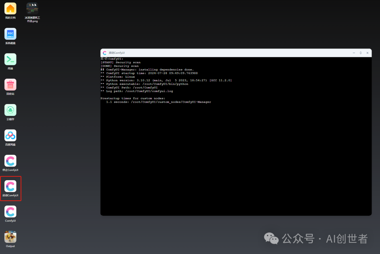
Task: Close the 启动ComfyUI terminal window
Action: pos(367,53)
